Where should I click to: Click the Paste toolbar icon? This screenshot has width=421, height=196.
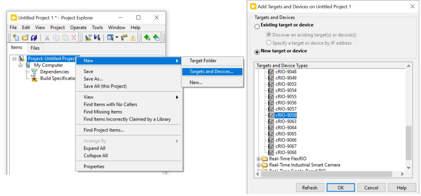[x=65, y=38]
